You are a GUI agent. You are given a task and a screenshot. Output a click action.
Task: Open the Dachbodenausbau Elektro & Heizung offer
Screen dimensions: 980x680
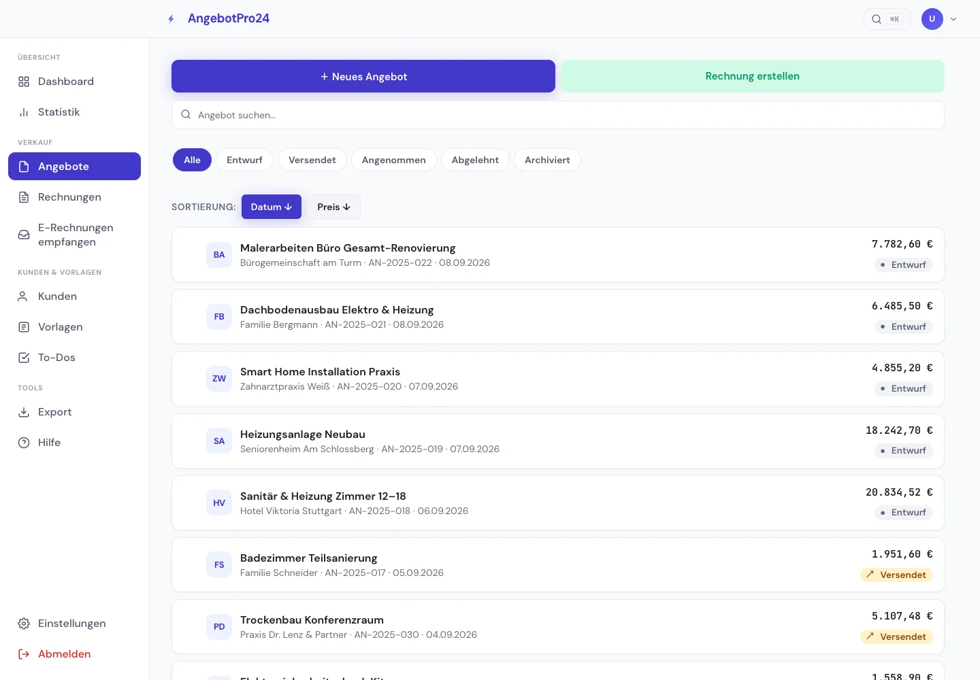click(x=558, y=317)
